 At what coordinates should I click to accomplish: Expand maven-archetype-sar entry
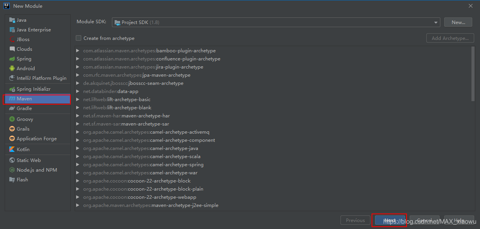tap(78, 124)
